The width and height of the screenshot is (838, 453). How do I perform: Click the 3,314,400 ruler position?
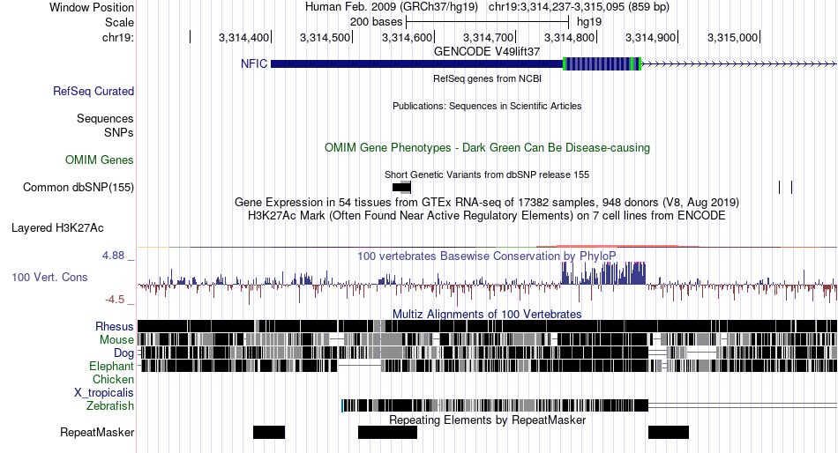click(243, 37)
